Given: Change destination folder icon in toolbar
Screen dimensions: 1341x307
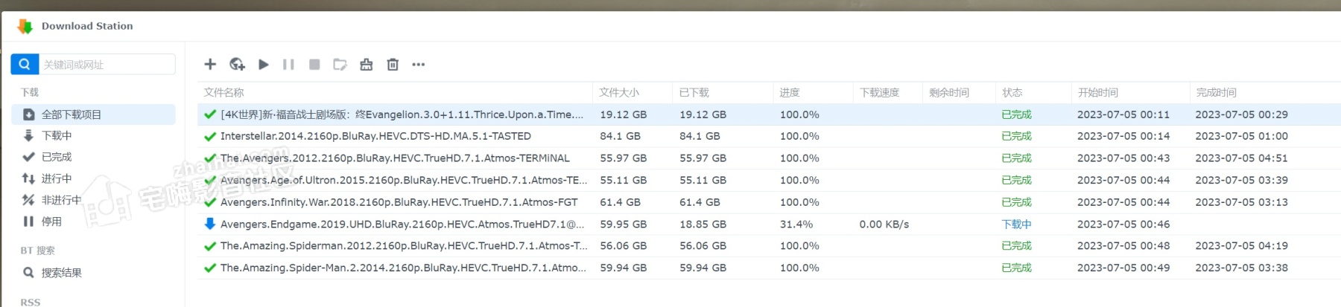Looking at the screenshot, I should 340,65.
